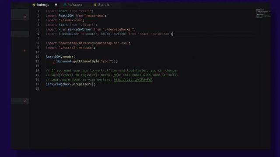The image size is (280, 157).
Task: Open the http://bit.ly/CRA-PWA link
Action: [133, 79]
